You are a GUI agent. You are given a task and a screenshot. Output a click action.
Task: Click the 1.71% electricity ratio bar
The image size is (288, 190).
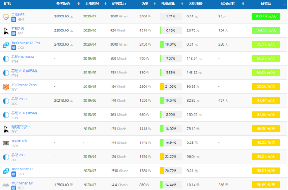click(x=171, y=16)
